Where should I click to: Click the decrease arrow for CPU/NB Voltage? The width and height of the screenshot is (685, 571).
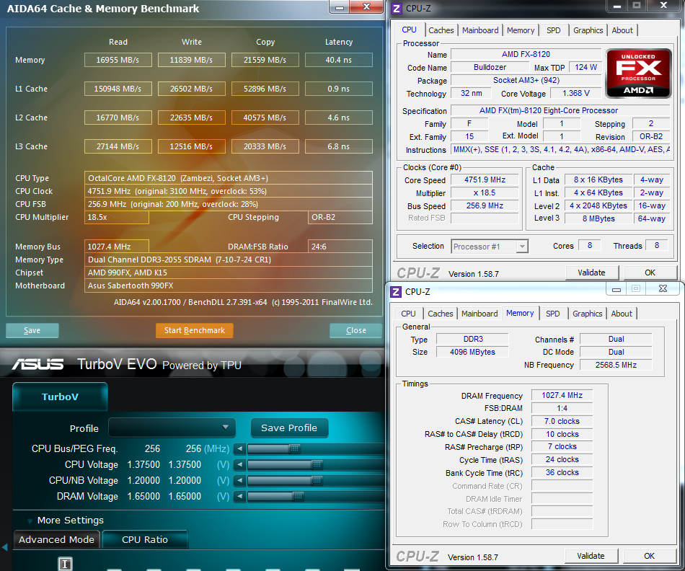click(240, 481)
